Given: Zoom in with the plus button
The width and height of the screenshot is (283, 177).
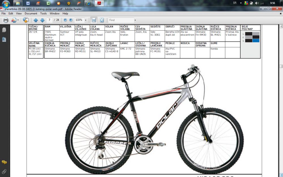Looking at the screenshot, I should coord(71,20).
